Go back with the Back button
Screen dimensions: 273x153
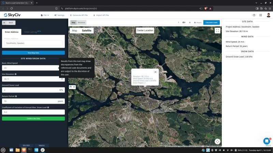click(x=9, y=22)
